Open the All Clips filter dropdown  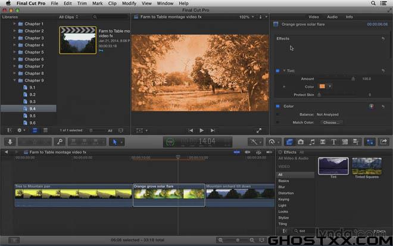click(68, 17)
